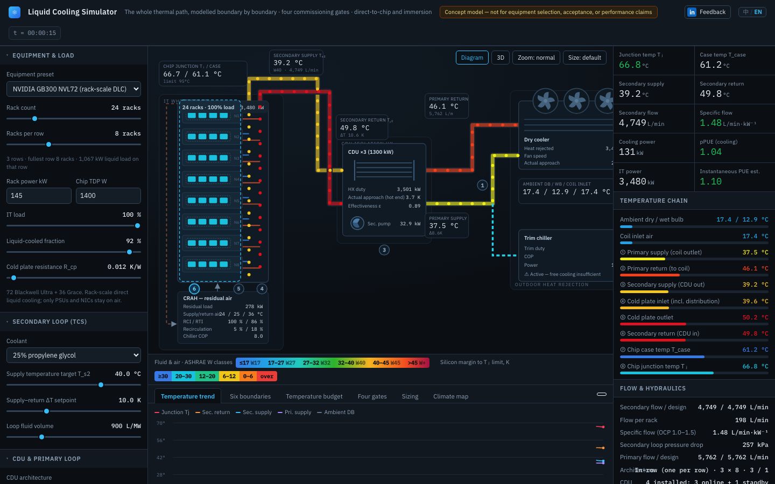
Task: Click the Trim chiller card
Action: (565, 255)
